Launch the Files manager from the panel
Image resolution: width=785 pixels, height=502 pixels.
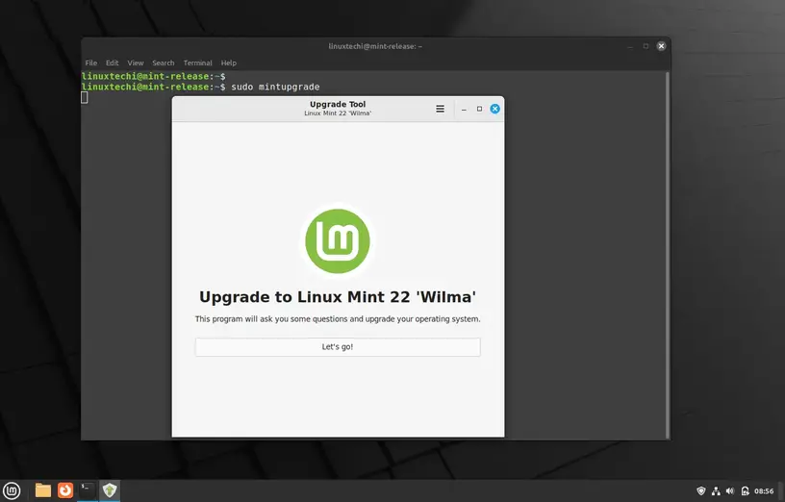point(43,490)
